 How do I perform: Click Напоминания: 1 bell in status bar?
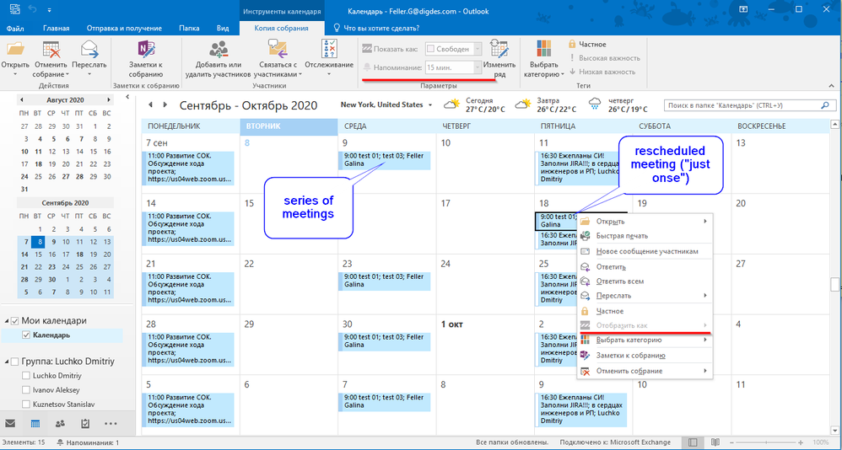tap(60, 443)
